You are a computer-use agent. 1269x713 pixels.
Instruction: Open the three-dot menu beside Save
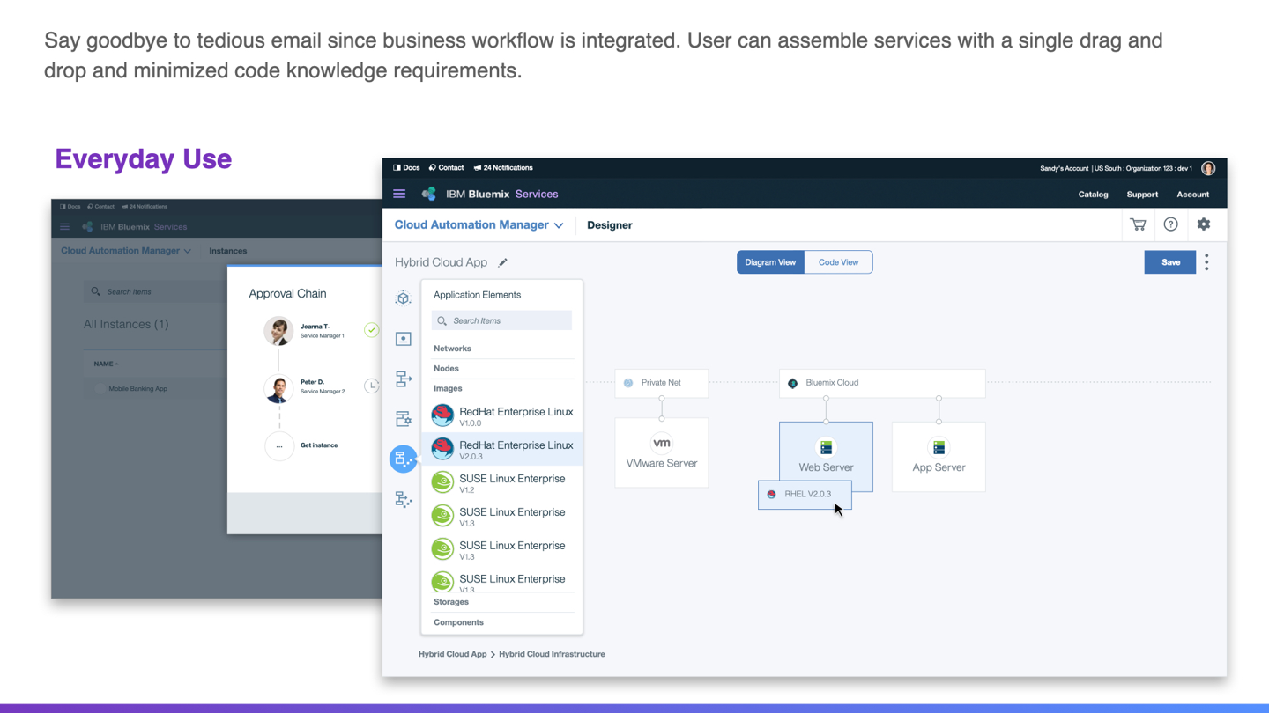[1206, 262]
